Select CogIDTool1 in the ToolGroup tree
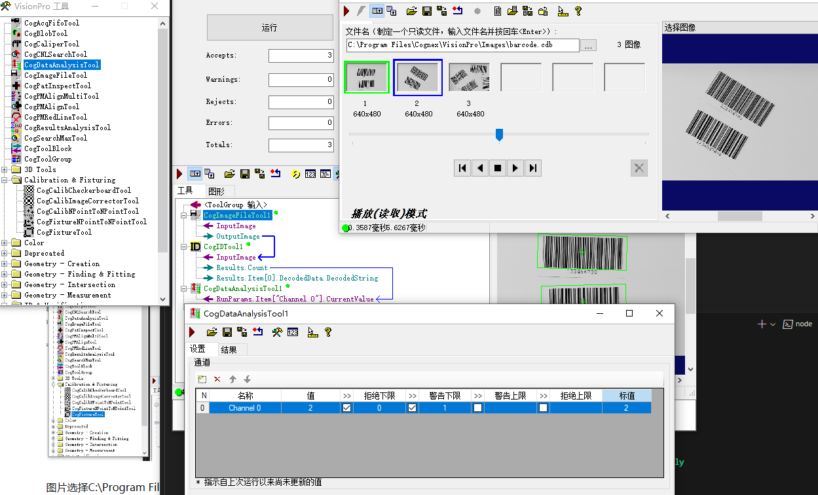Screen dimensions: 818x495 click(223, 247)
